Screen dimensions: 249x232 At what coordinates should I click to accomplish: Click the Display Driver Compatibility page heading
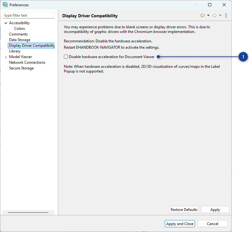(90, 16)
